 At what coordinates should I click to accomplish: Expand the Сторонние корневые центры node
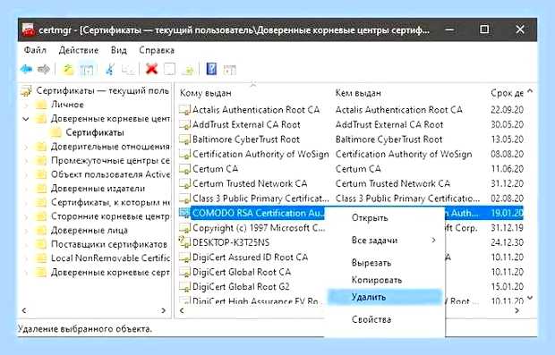25,216
